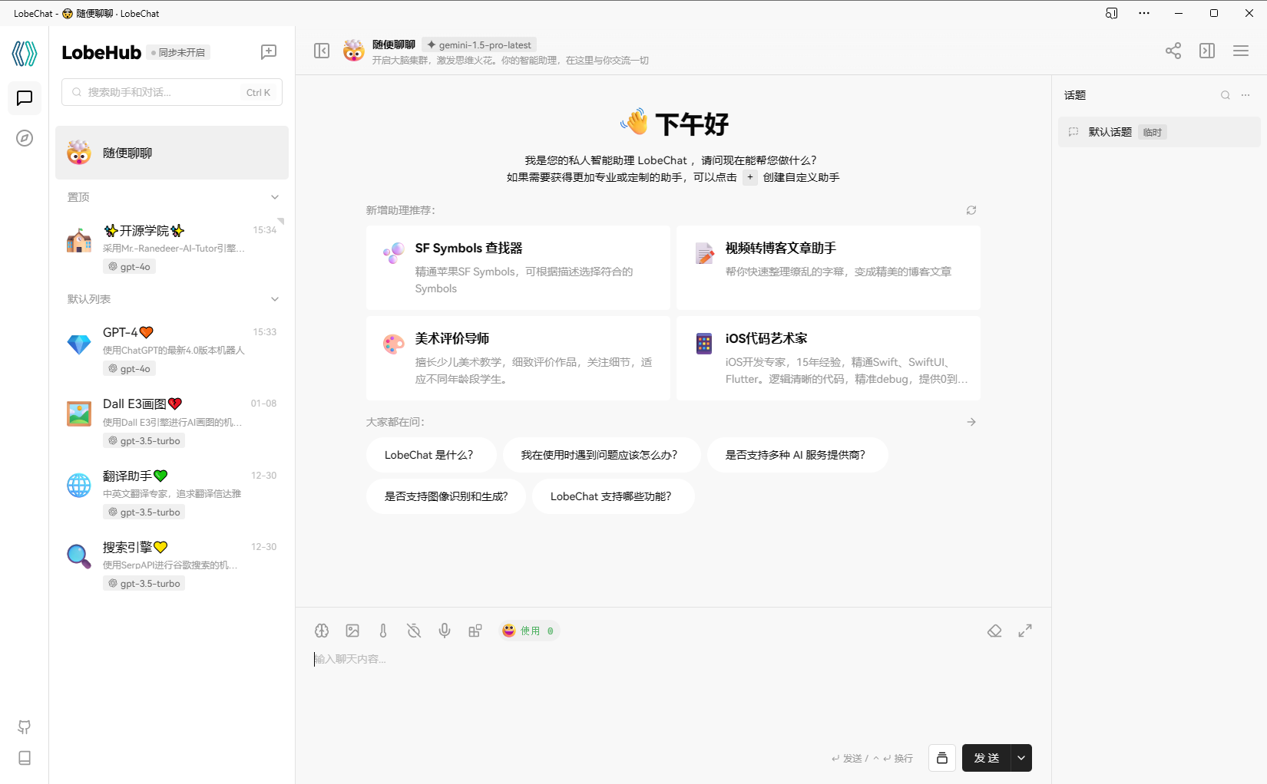Ask 我在使用时遇到问题应该怎么办?
1267x784 pixels.
(601, 455)
